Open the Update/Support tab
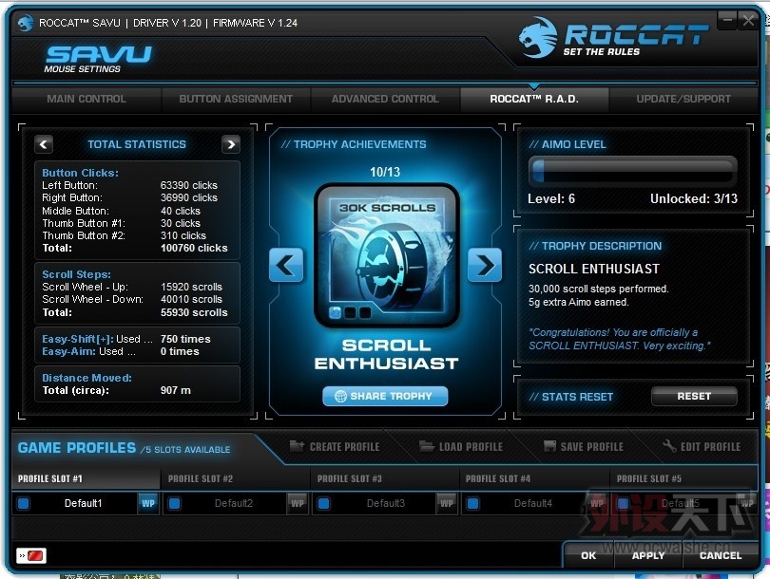Image resolution: width=770 pixels, height=579 pixels. pos(683,99)
